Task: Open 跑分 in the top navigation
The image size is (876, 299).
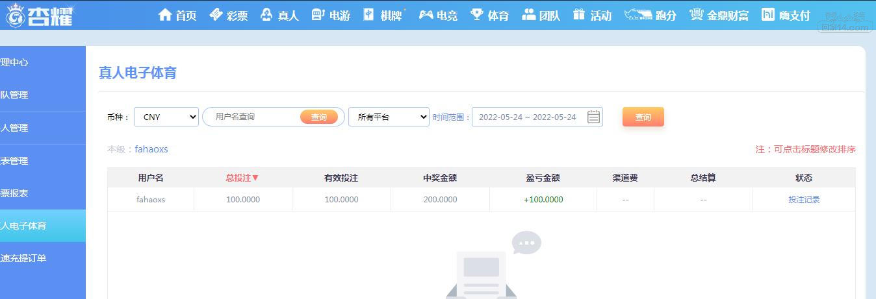Action: point(666,16)
